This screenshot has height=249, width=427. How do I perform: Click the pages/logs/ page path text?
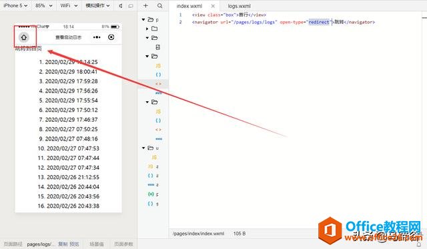coord(41,244)
